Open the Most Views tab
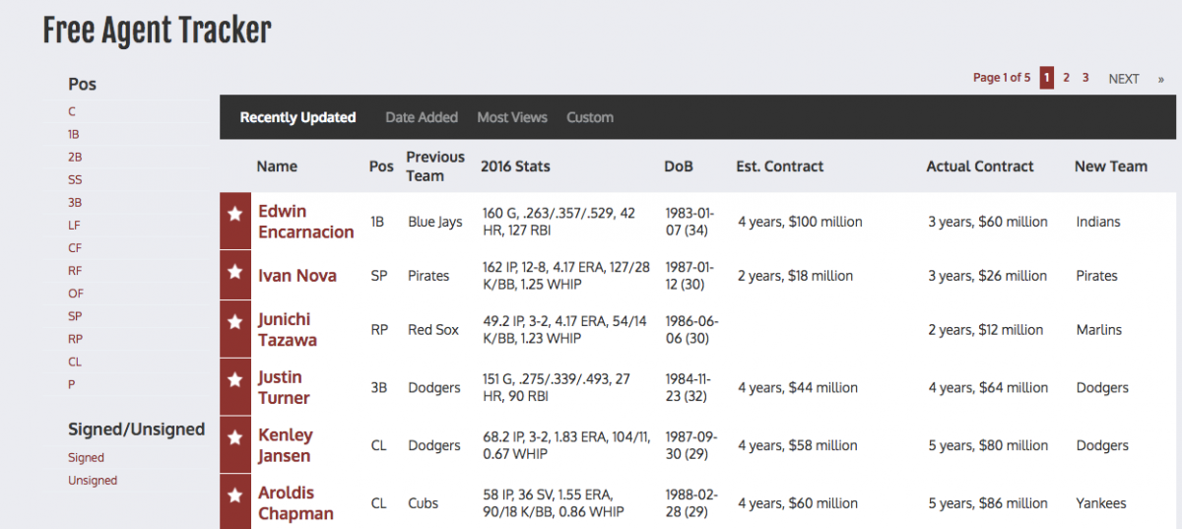This screenshot has width=1182, height=529. [512, 117]
